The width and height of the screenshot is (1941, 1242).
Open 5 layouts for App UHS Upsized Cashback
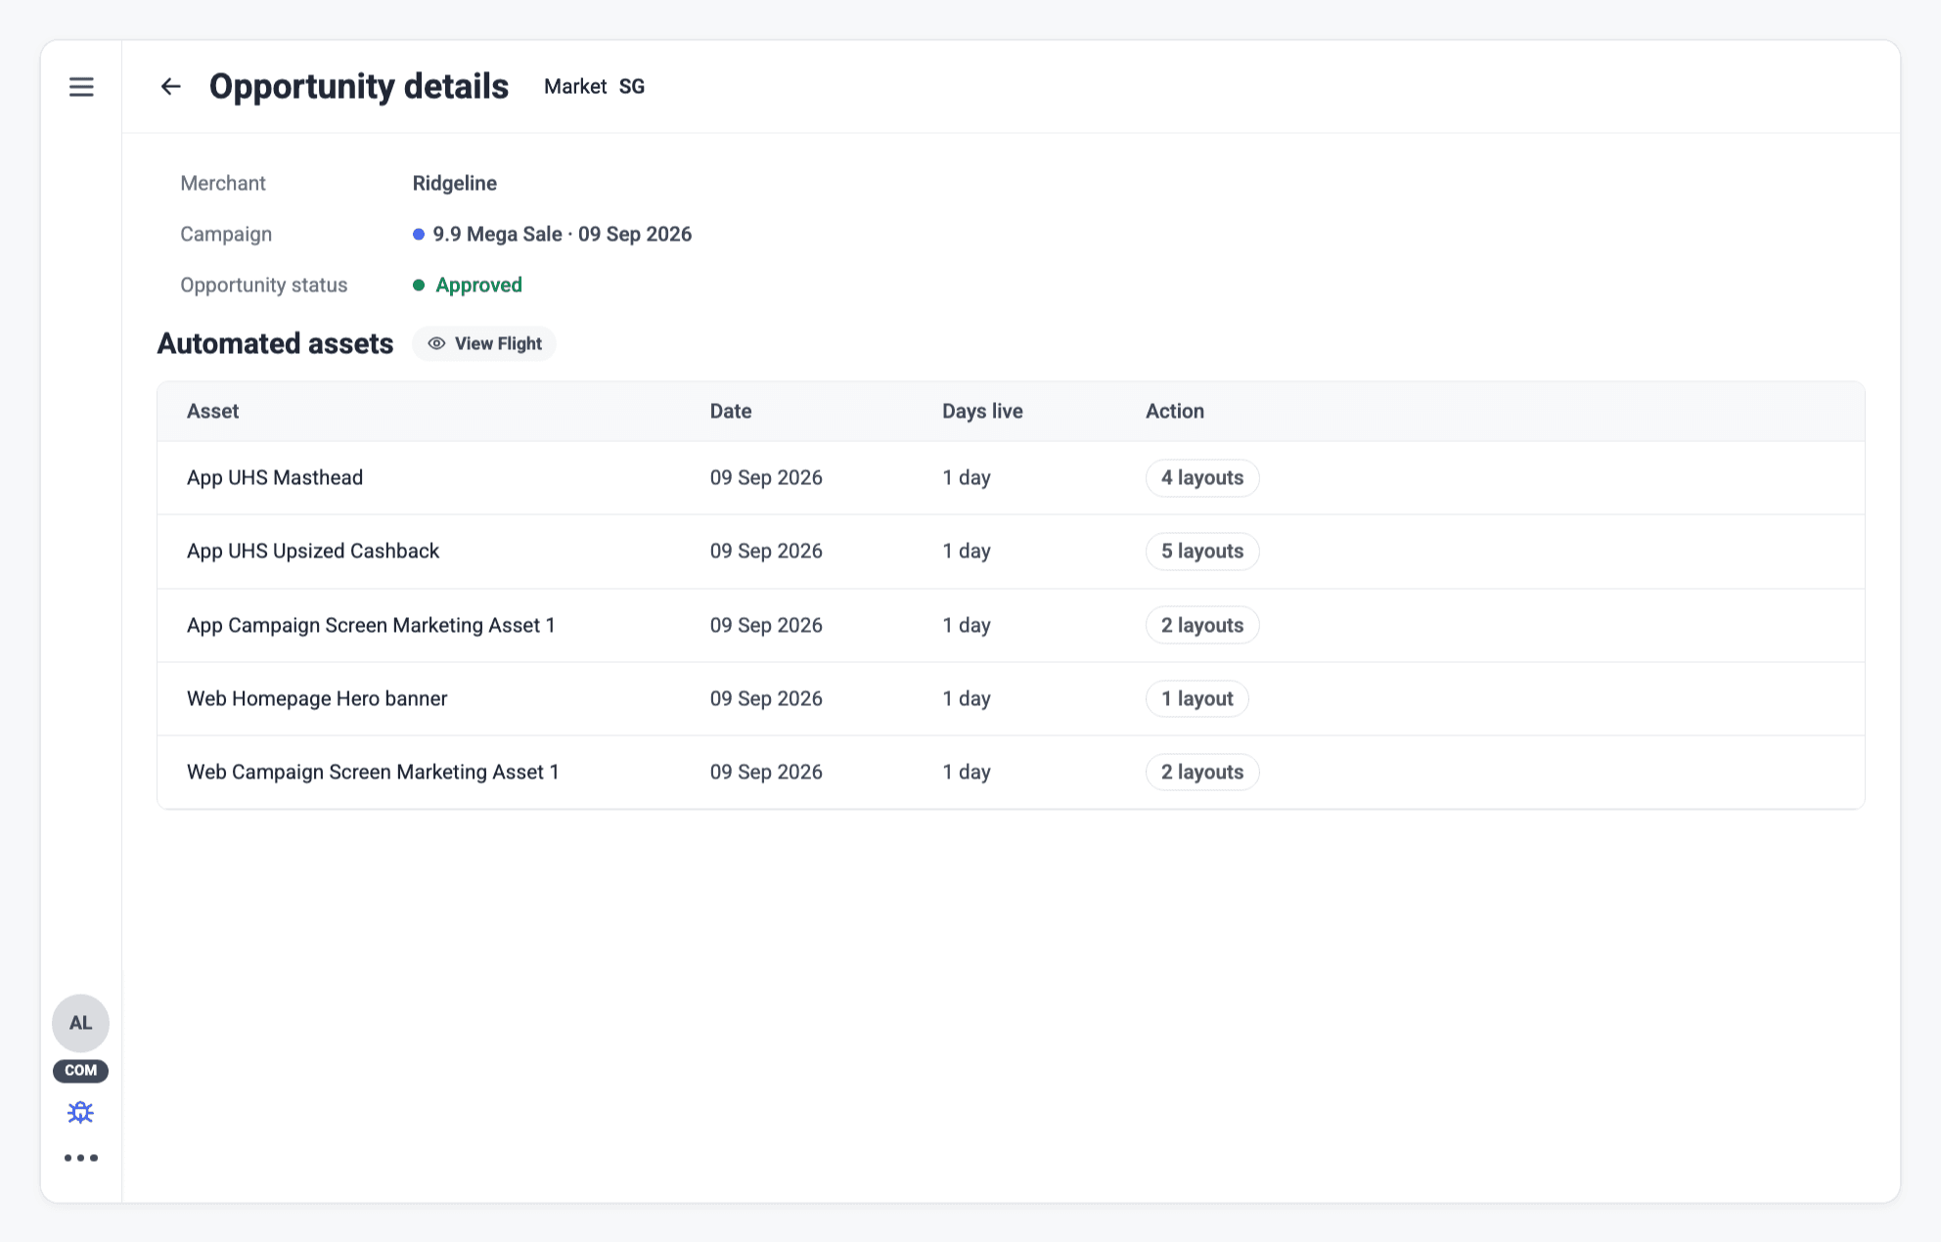[1202, 552]
